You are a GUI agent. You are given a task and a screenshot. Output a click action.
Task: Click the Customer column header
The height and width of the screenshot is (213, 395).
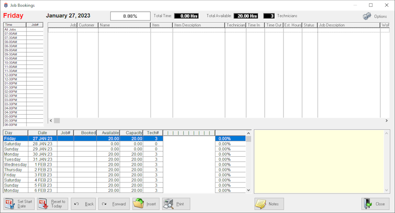pos(87,25)
